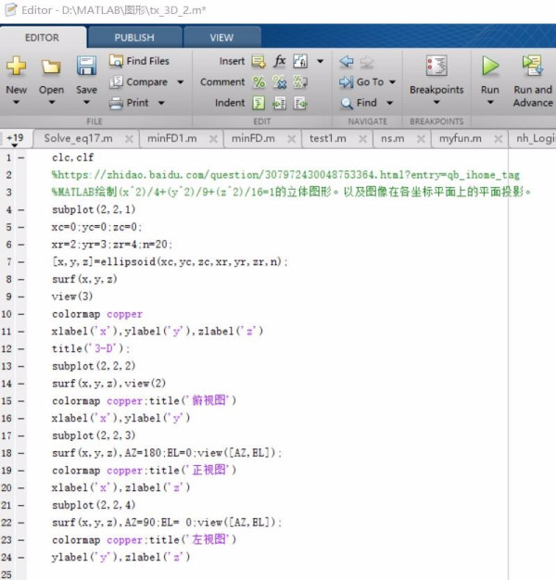Switch to the EDITOR ribbon tab
The image size is (556, 580).
pos(42,37)
